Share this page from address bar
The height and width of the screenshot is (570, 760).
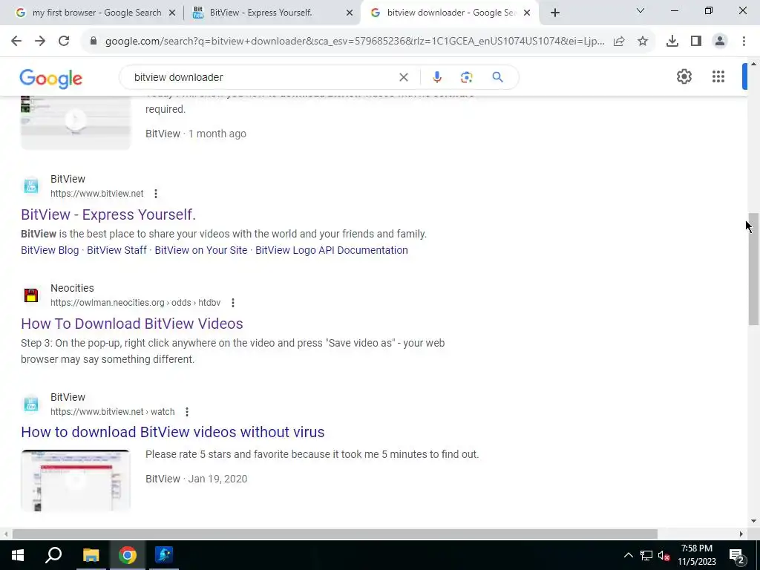pos(619,42)
